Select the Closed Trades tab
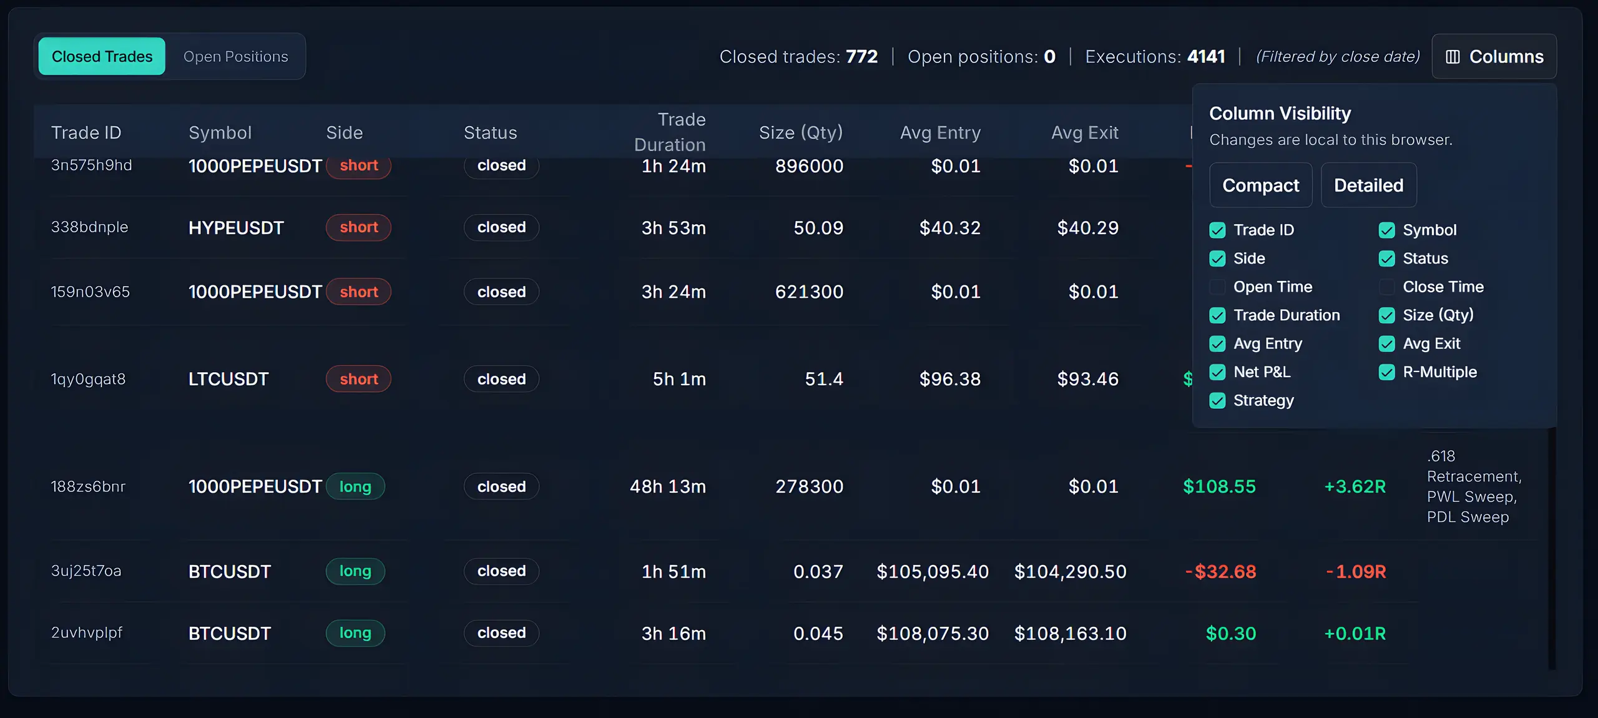1598x718 pixels. click(101, 56)
